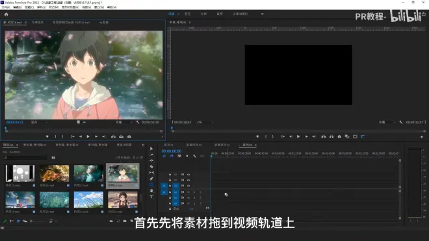
Task: Open Program monitor panel menu
Action: point(190,23)
